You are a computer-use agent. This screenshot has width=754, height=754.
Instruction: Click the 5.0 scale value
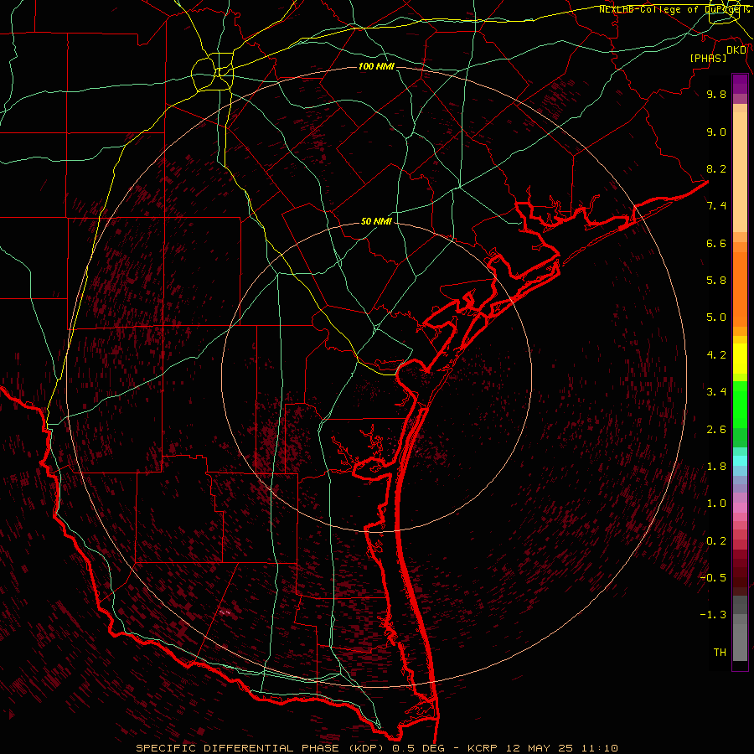716,318
